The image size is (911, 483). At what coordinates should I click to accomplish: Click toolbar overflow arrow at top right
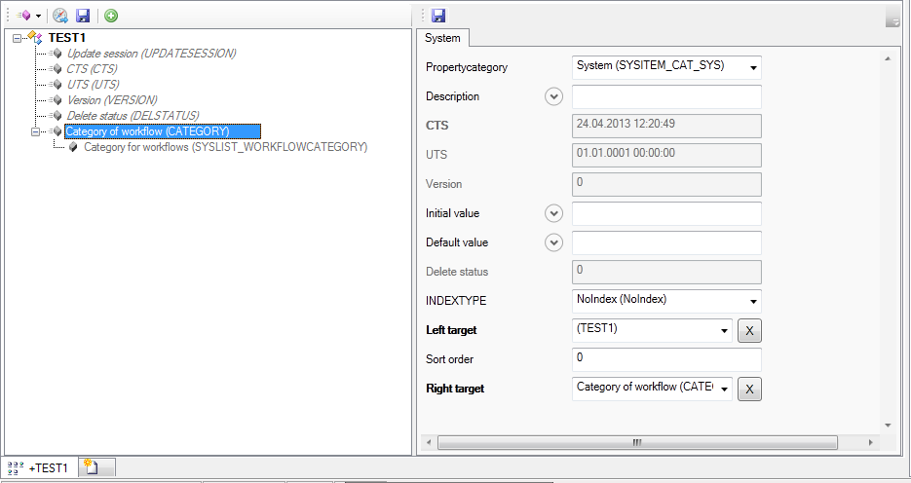[x=892, y=19]
